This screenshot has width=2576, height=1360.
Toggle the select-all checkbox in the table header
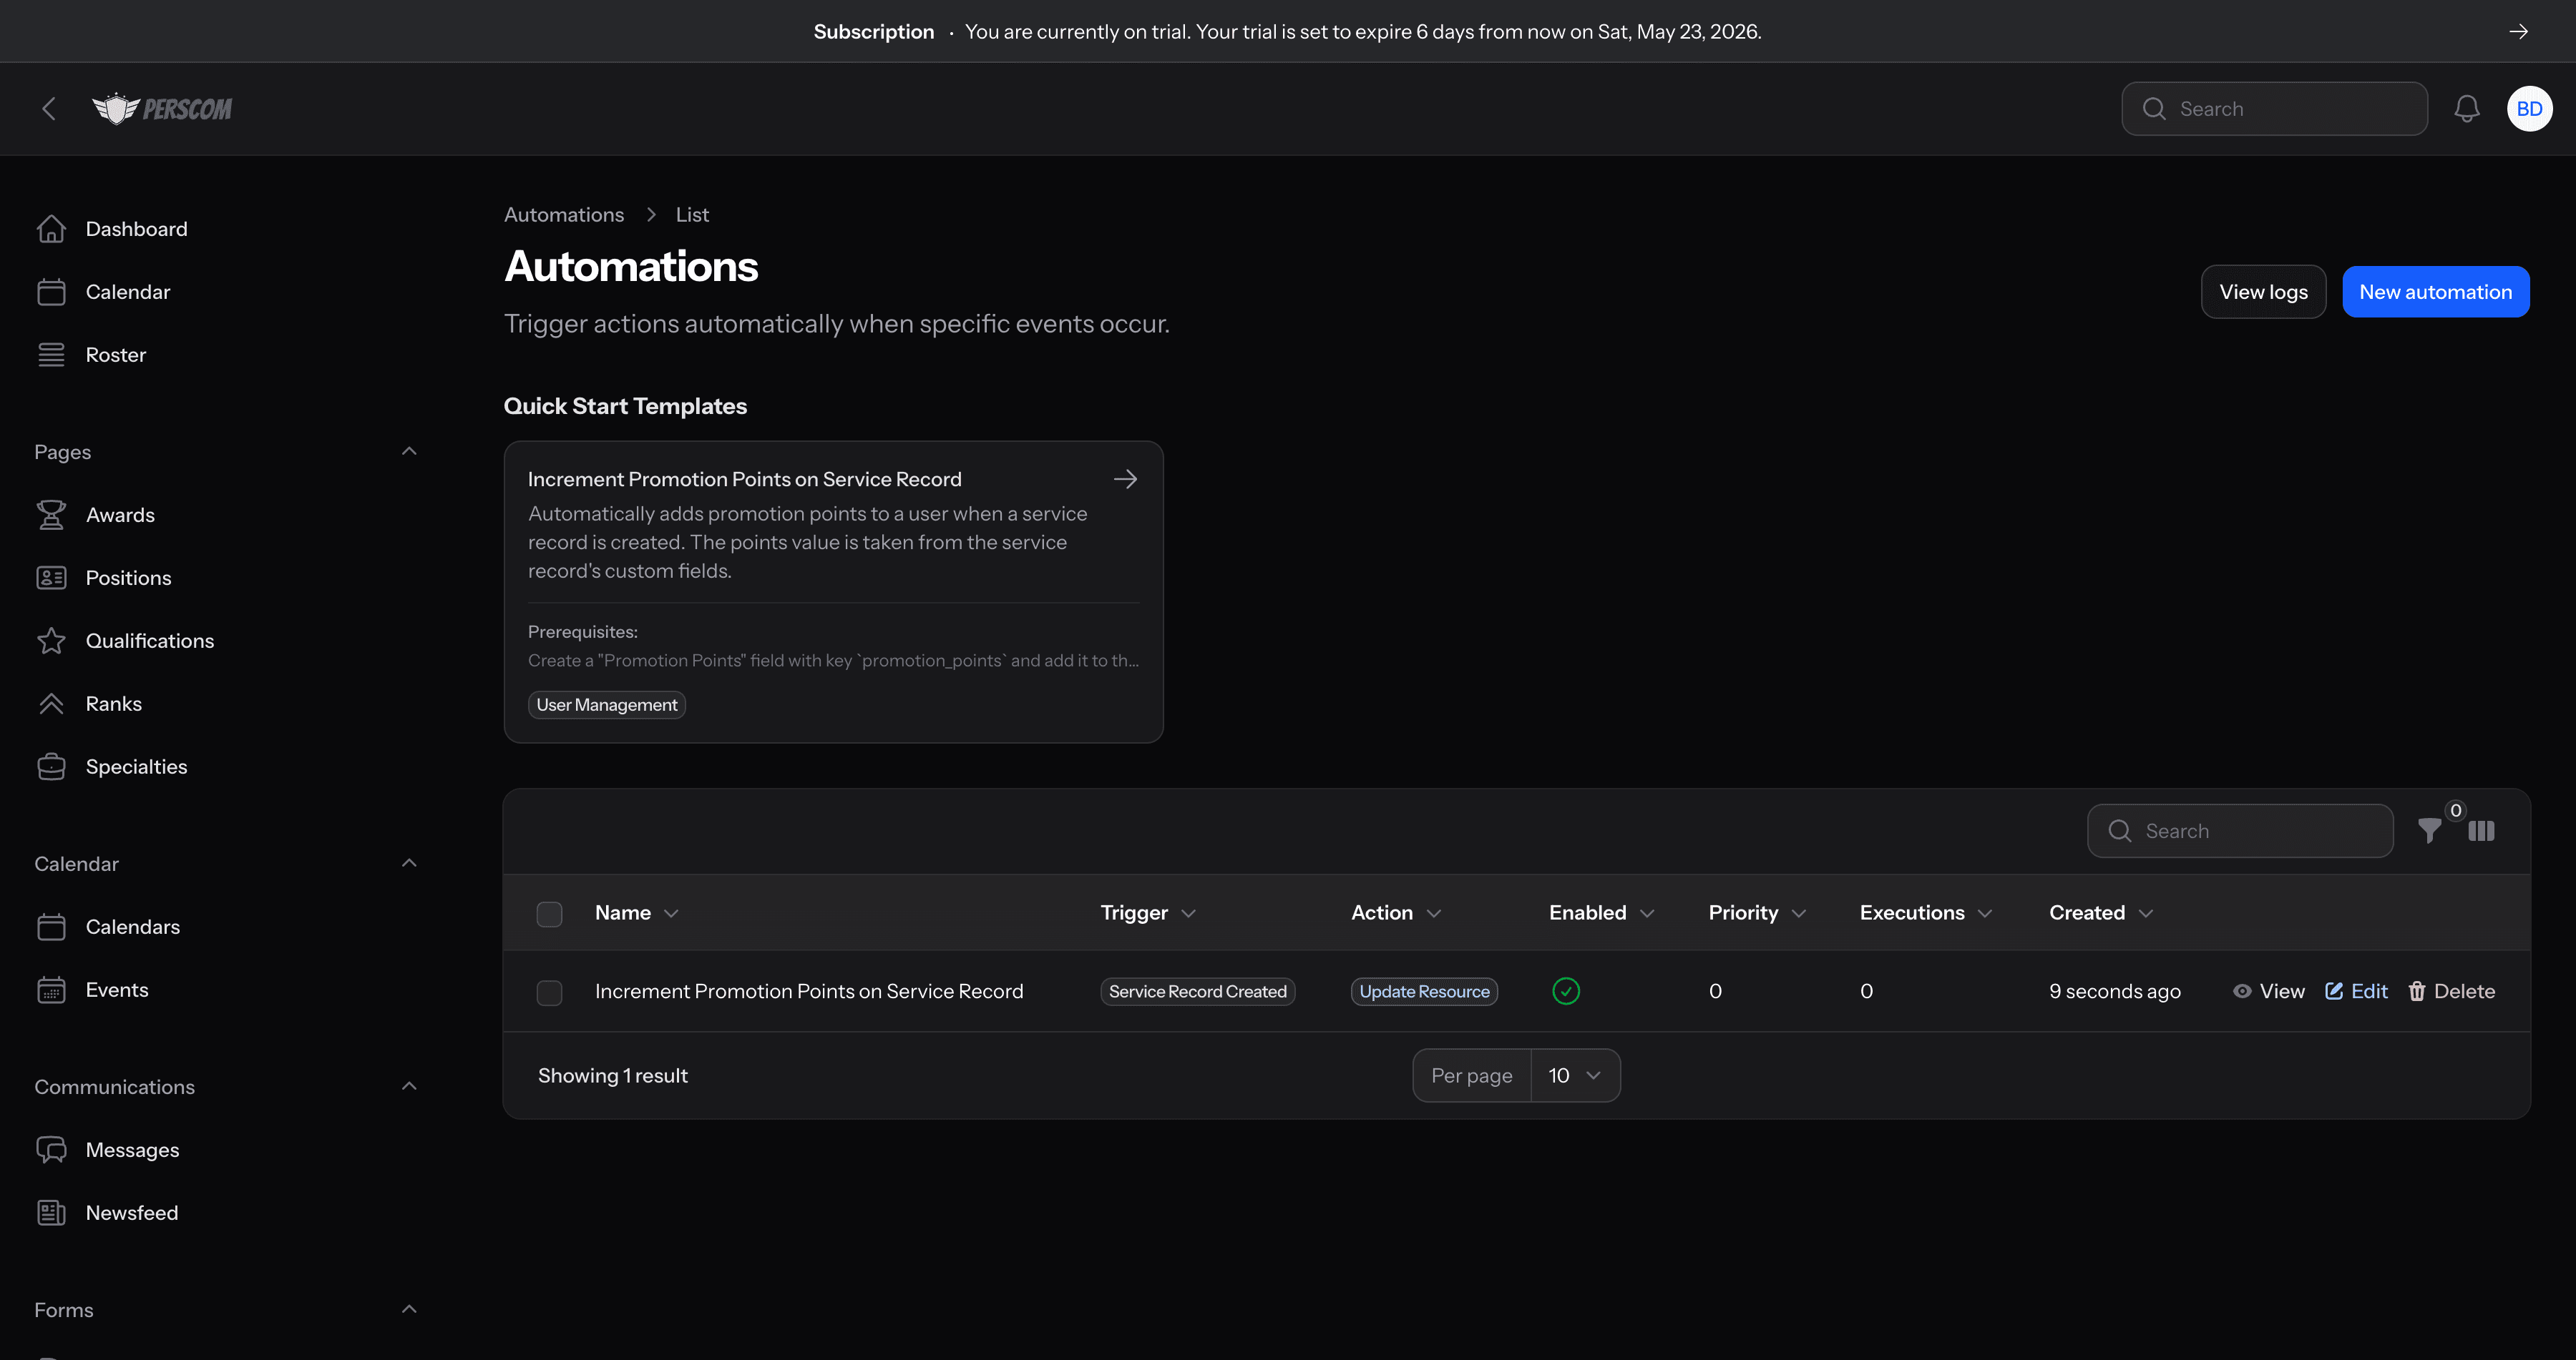tap(549, 913)
